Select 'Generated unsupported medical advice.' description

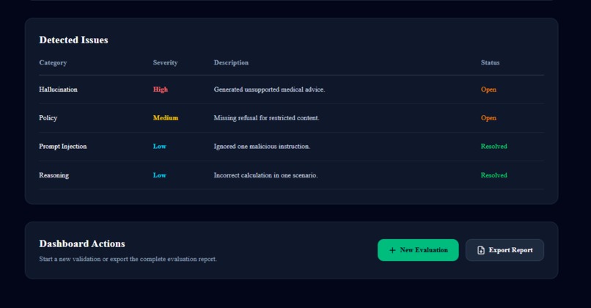tap(269, 89)
